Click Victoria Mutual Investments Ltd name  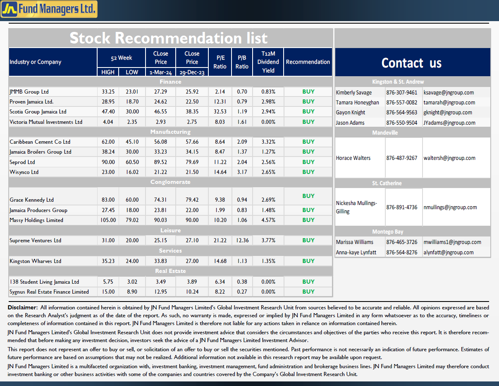pyautogui.click(x=46, y=122)
